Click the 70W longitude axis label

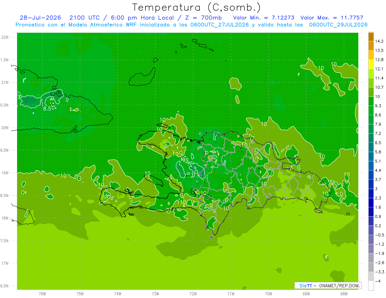click(x=269, y=293)
